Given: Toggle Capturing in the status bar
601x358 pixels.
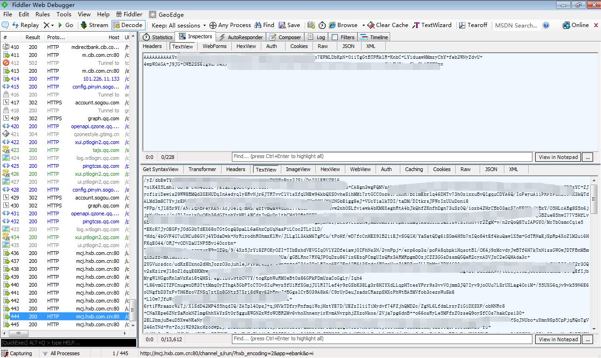Looking at the screenshot, I should point(17,353).
